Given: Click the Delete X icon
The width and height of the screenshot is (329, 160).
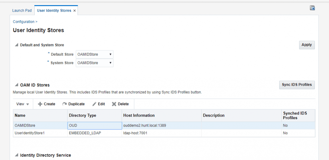Looking at the screenshot, I should click(114, 104).
